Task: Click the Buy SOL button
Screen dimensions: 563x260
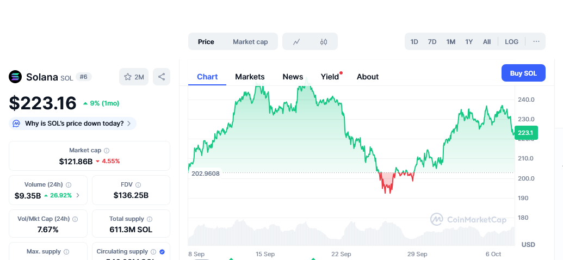Action: pos(523,73)
